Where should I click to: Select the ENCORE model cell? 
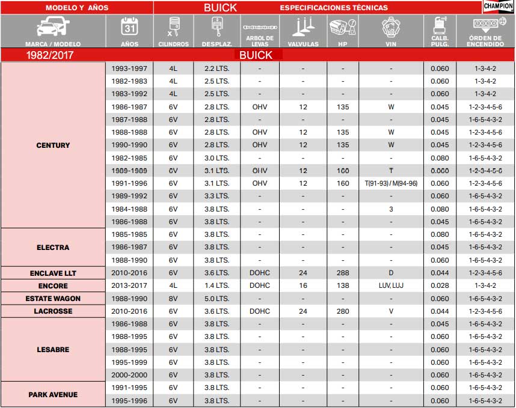[53, 285]
